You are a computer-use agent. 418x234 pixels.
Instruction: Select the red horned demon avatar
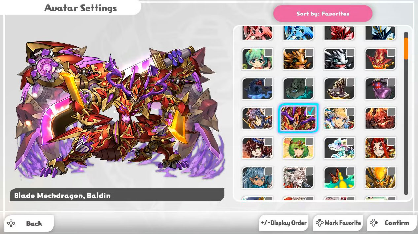(380, 118)
